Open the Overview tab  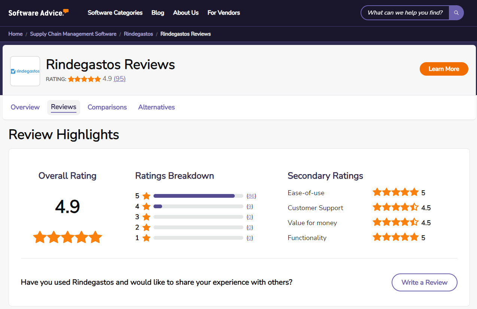pos(25,107)
